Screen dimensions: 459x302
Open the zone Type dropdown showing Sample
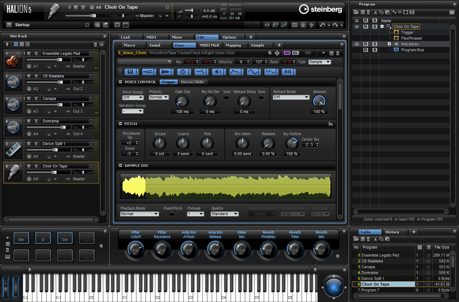coord(320,62)
